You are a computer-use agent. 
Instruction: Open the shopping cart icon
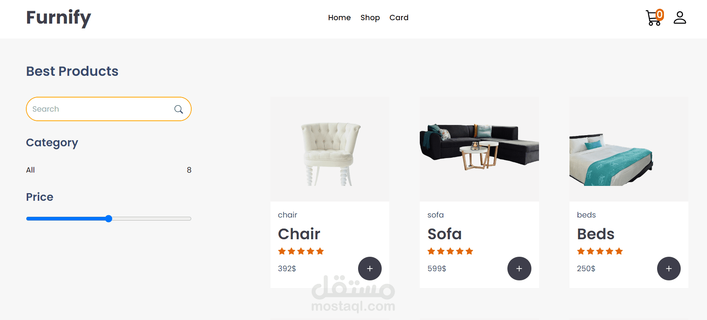point(654,18)
